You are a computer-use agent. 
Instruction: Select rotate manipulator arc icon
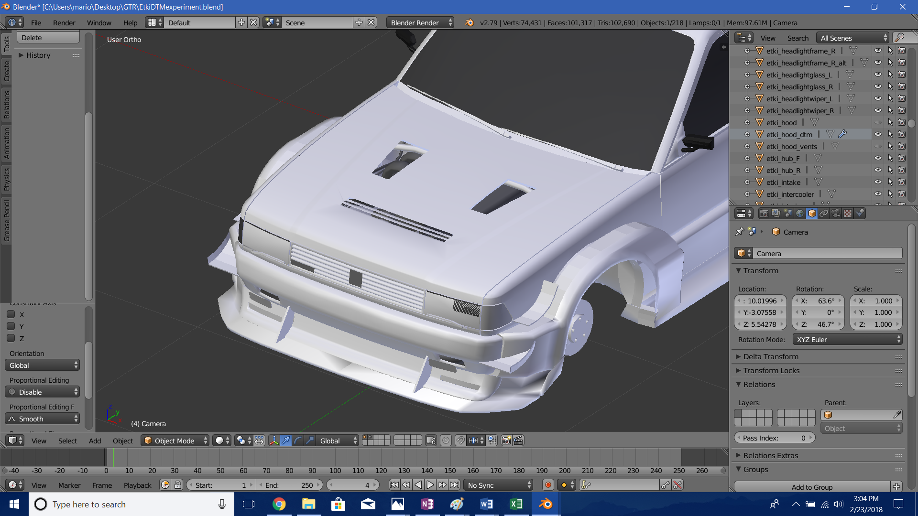pyautogui.click(x=298, y=441)
